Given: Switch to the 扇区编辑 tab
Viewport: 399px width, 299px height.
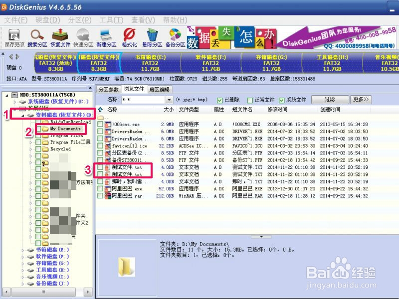Looking at the screenshot, I should (x=160, y=90).
